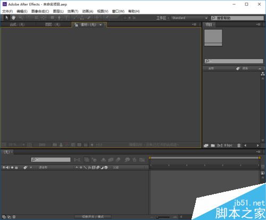Switch to the 图层:(无) viewer tab
Screen dimensions: 266x220
pyautogui.click(x=53, y=25)
